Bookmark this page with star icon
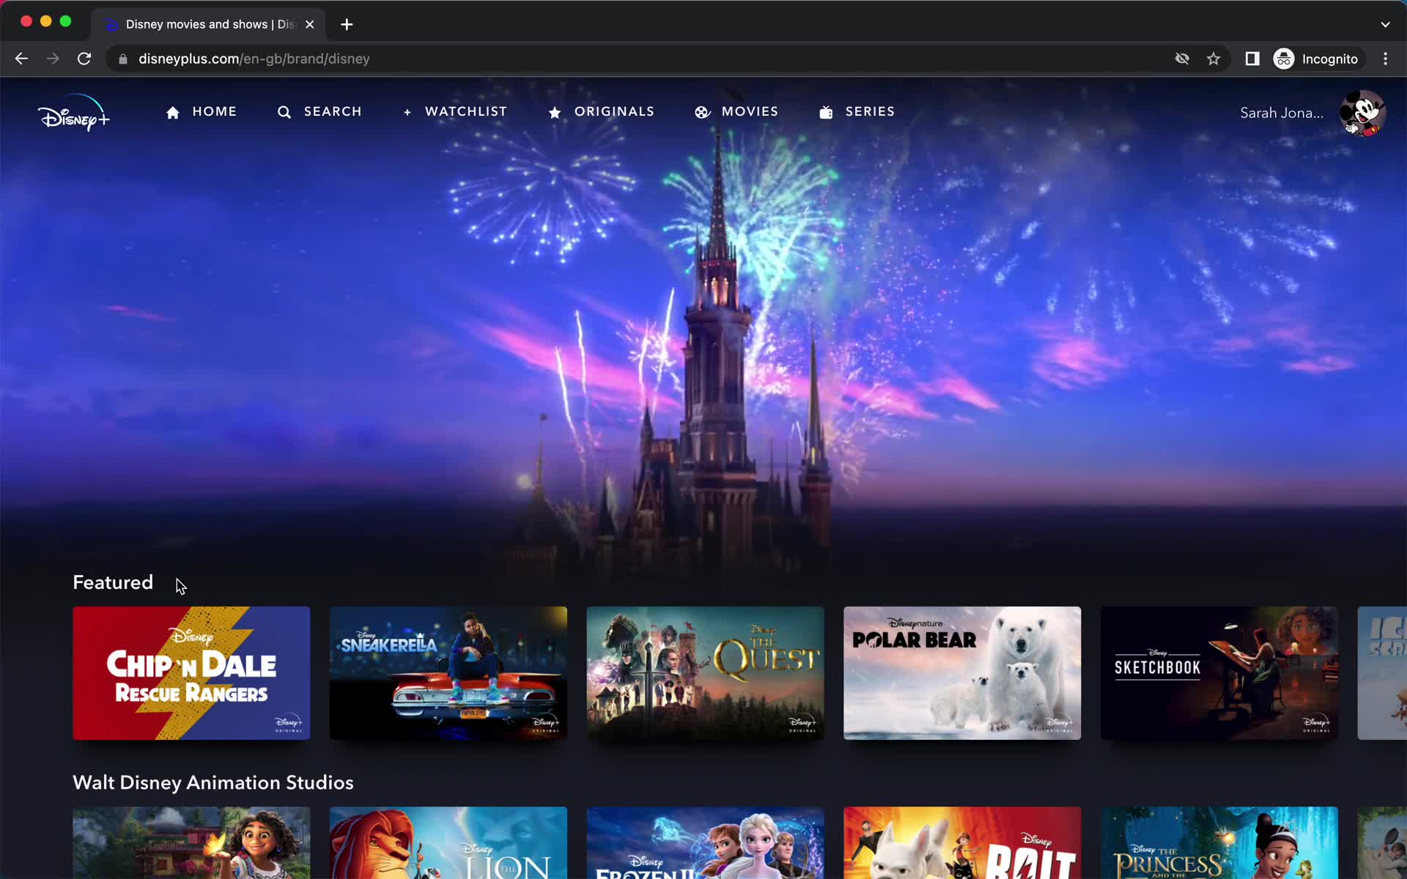1407x879 pixels. coord(1214,59)
